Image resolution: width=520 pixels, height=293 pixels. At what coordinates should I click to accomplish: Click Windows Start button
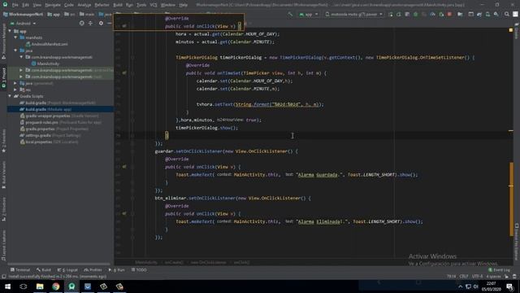click(7, 286)
